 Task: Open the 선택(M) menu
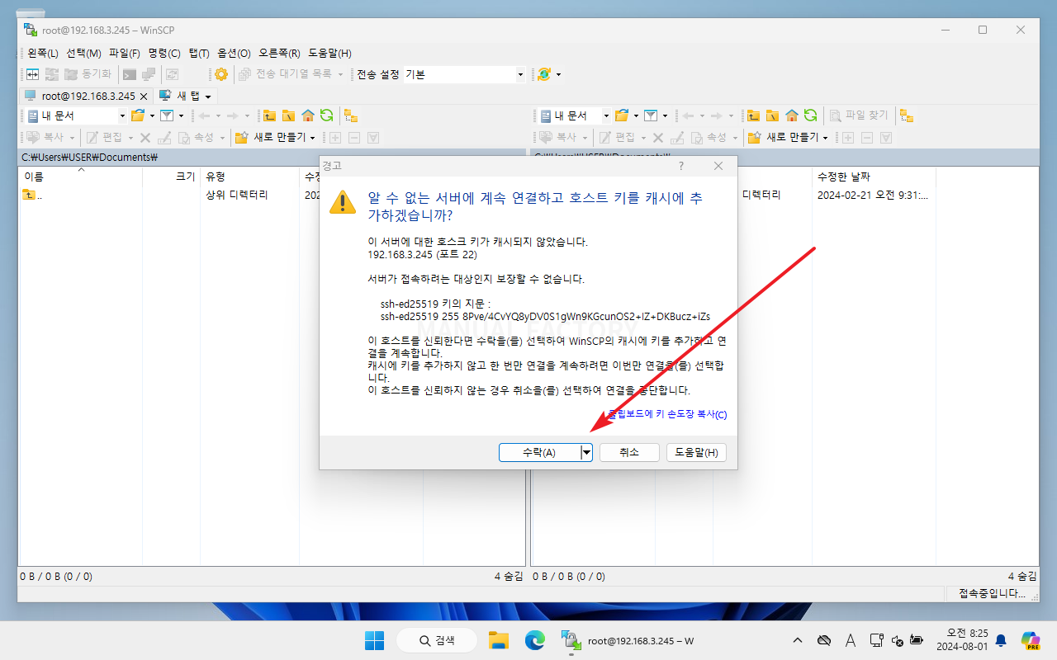coord(83,53)
